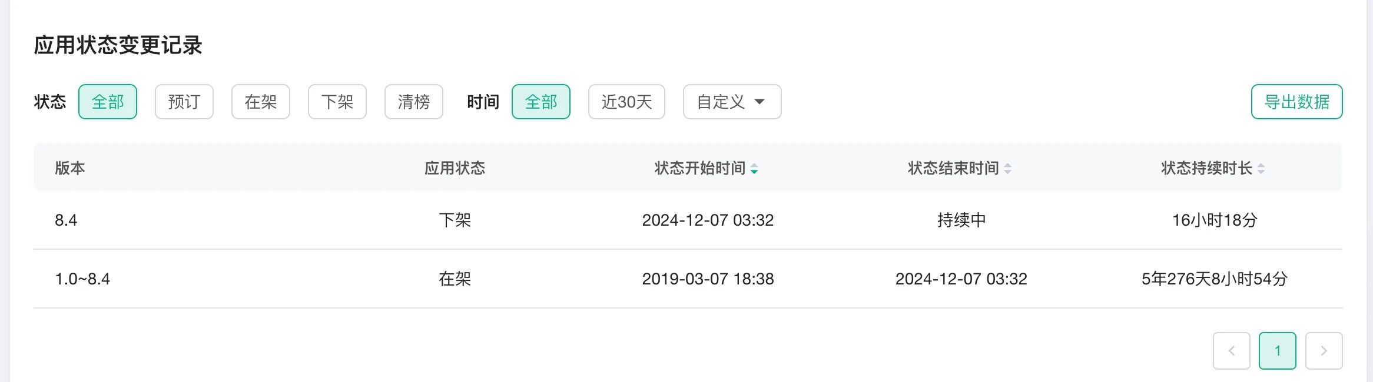1373x382 pixels.
Task: Click the 导出数据 export button
Action: [x=1295, y=102]
